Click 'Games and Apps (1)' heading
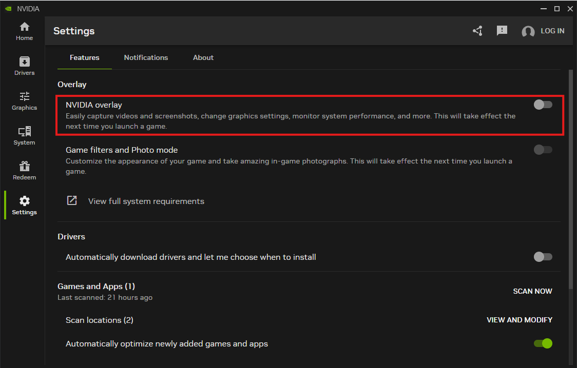The width and height of the screenshot is (577, 368). click(x=96, y=286)
